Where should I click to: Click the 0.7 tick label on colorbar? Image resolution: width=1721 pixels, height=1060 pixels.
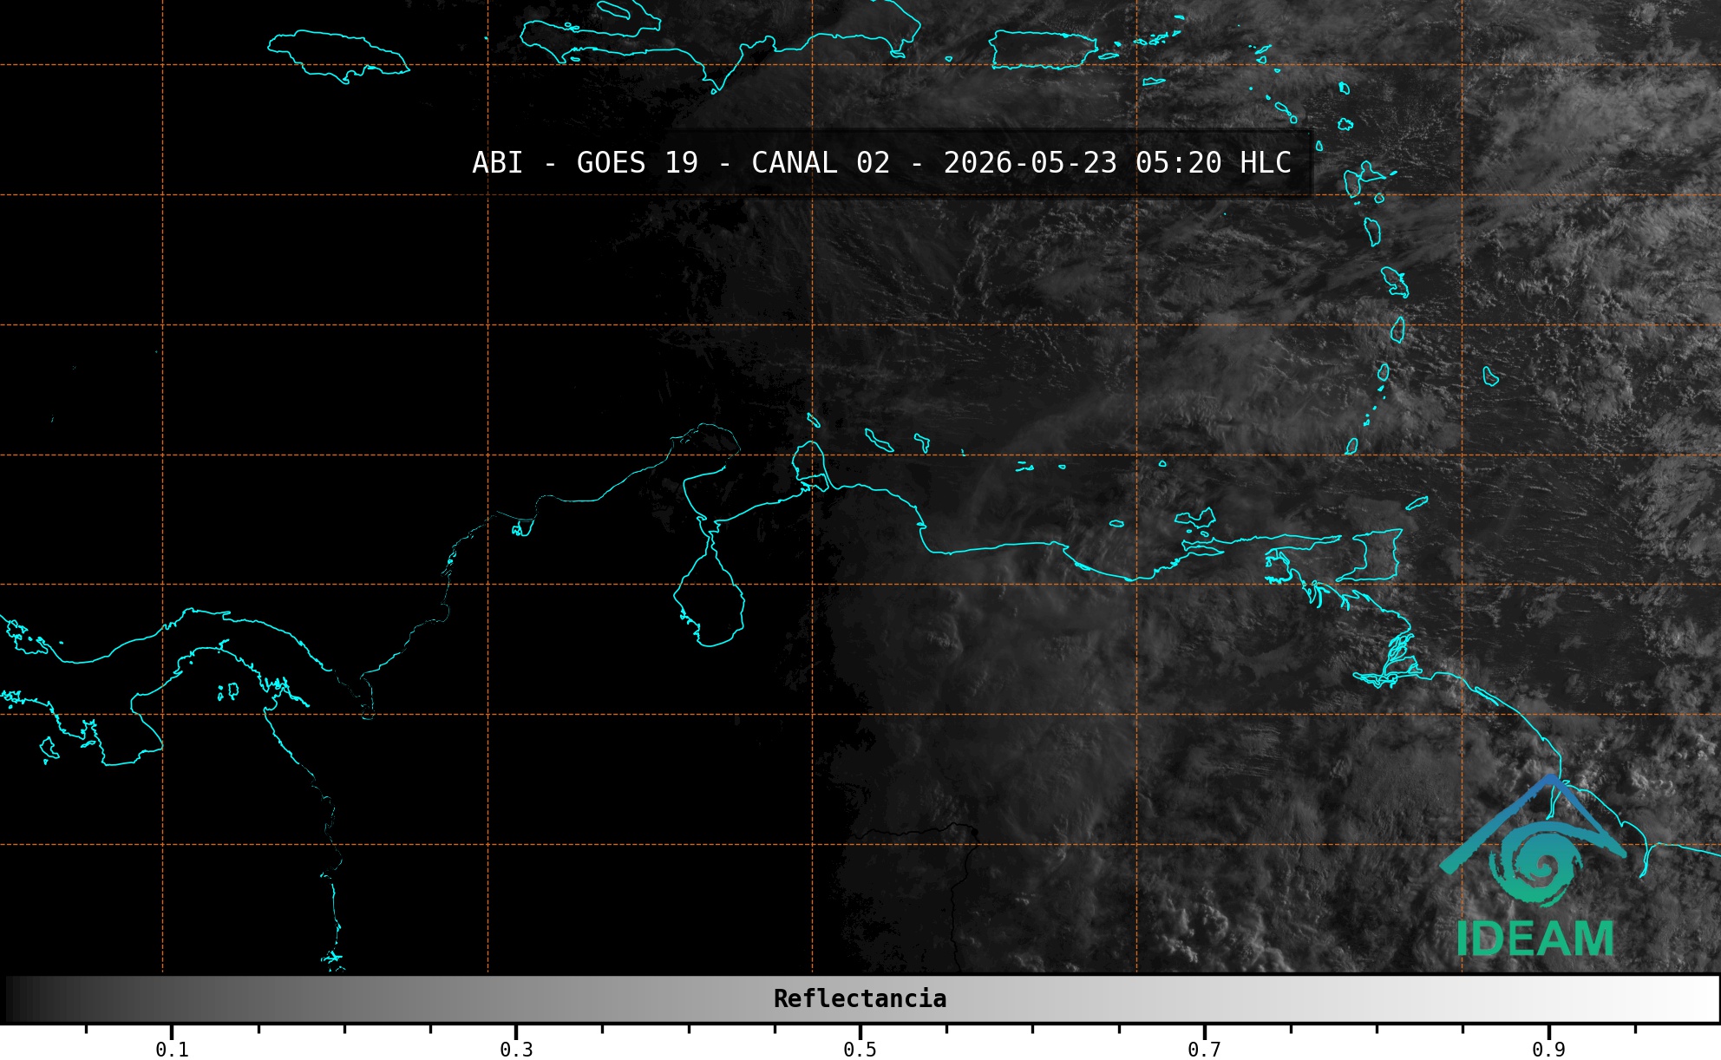1204,1050
